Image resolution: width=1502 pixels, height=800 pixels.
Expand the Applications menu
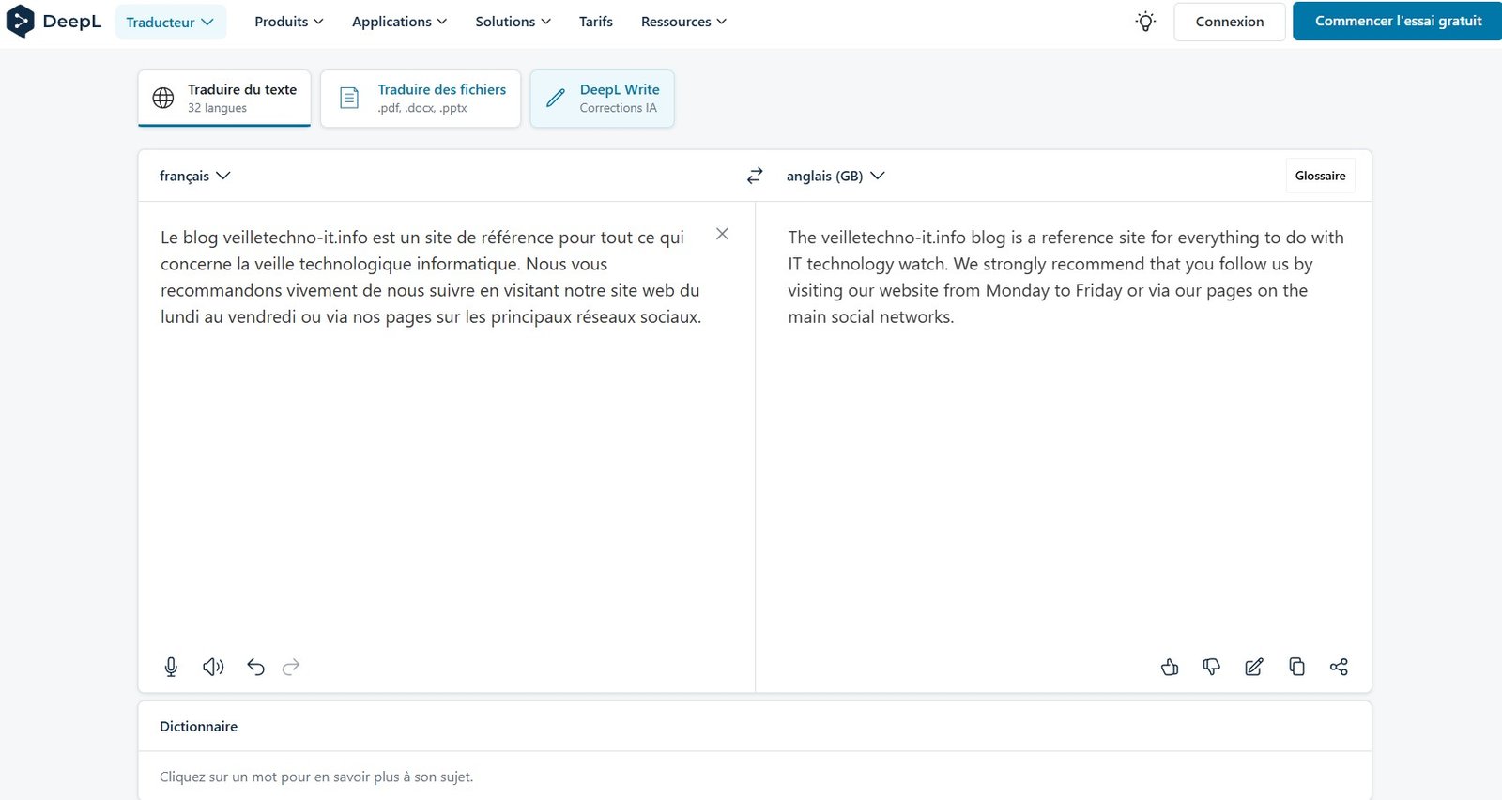399,22
